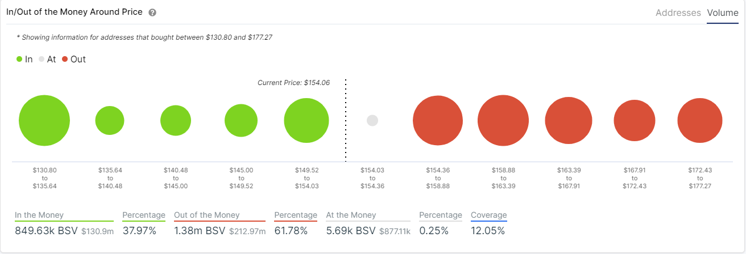Image resolution: width=746 pixels, height=254 pixels.
Task: Click the red bubble for $154.36 to $158.88
Action: pyautogui.click(x=438, y=121)
